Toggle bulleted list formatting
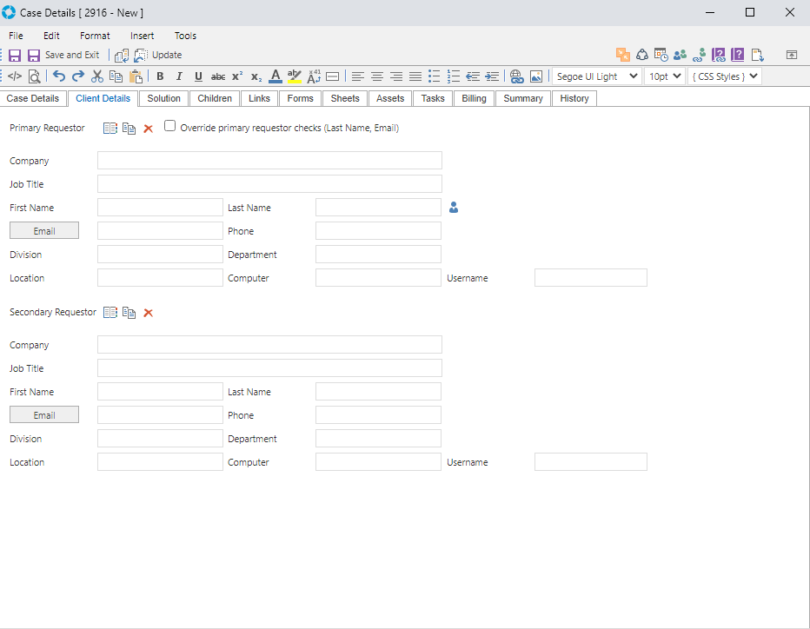Image resolution: width=810 pixels, height=629 pixels. pos(435,76)
